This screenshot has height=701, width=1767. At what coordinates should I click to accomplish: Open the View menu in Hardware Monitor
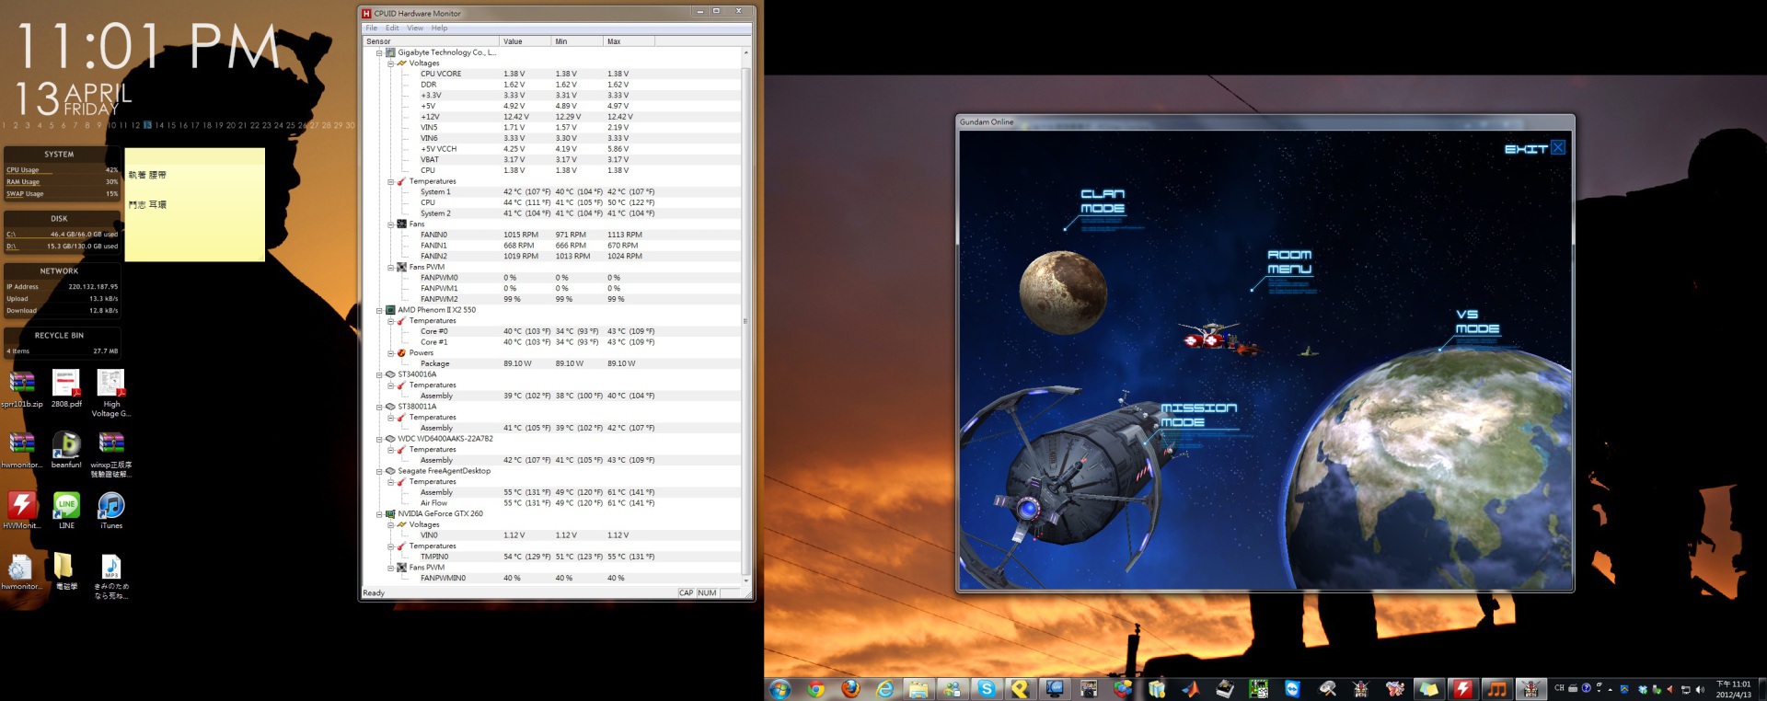[x=415, y=28]
